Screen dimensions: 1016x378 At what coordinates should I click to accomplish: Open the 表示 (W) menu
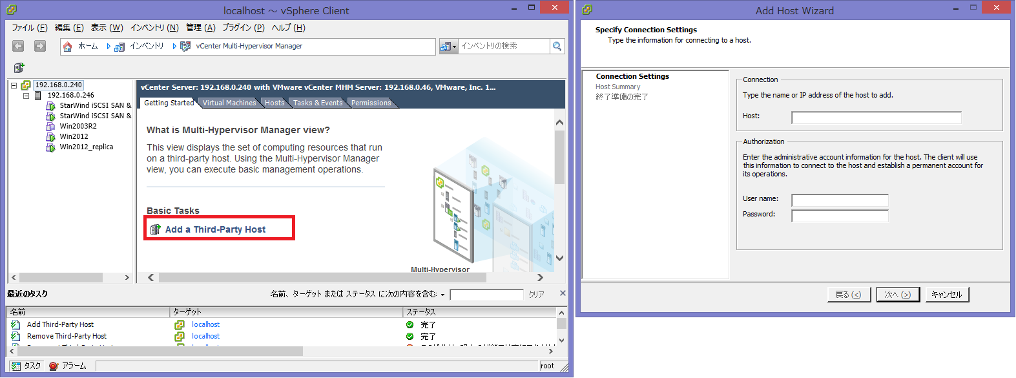107,28
